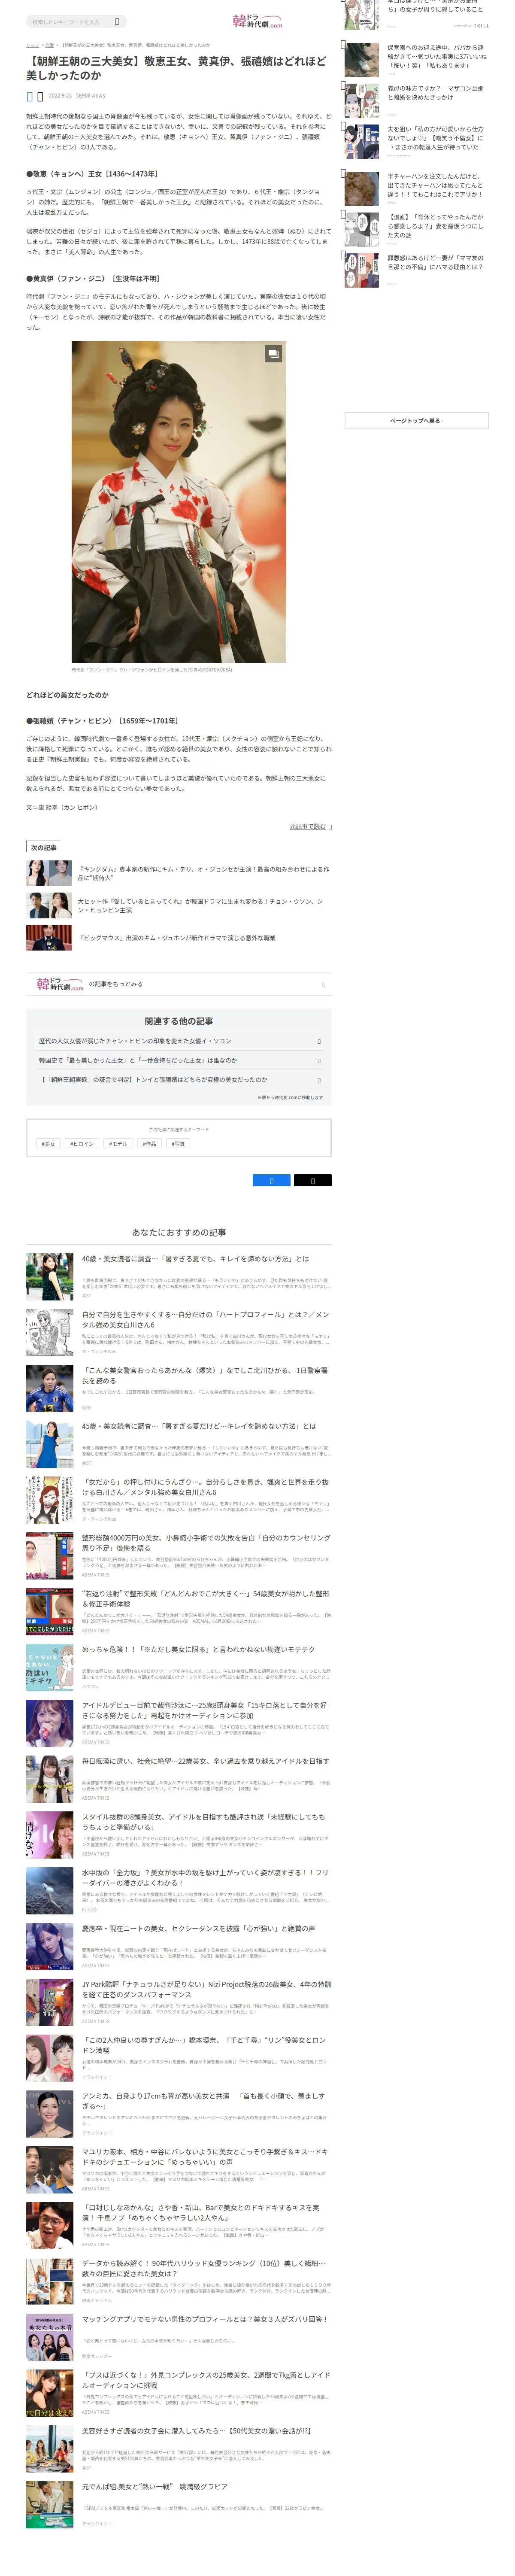The height and width of the screenshot is (2576, 515).
Task: Click the sidebar thumbnail next to 保育園へのお迎え途中
Action: 362,60
